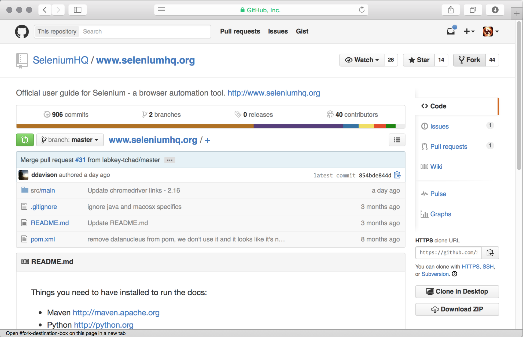Viewport: 523px width, 337px height.
Task: Open the plus create-new dropdown
Action: point(469,31)
